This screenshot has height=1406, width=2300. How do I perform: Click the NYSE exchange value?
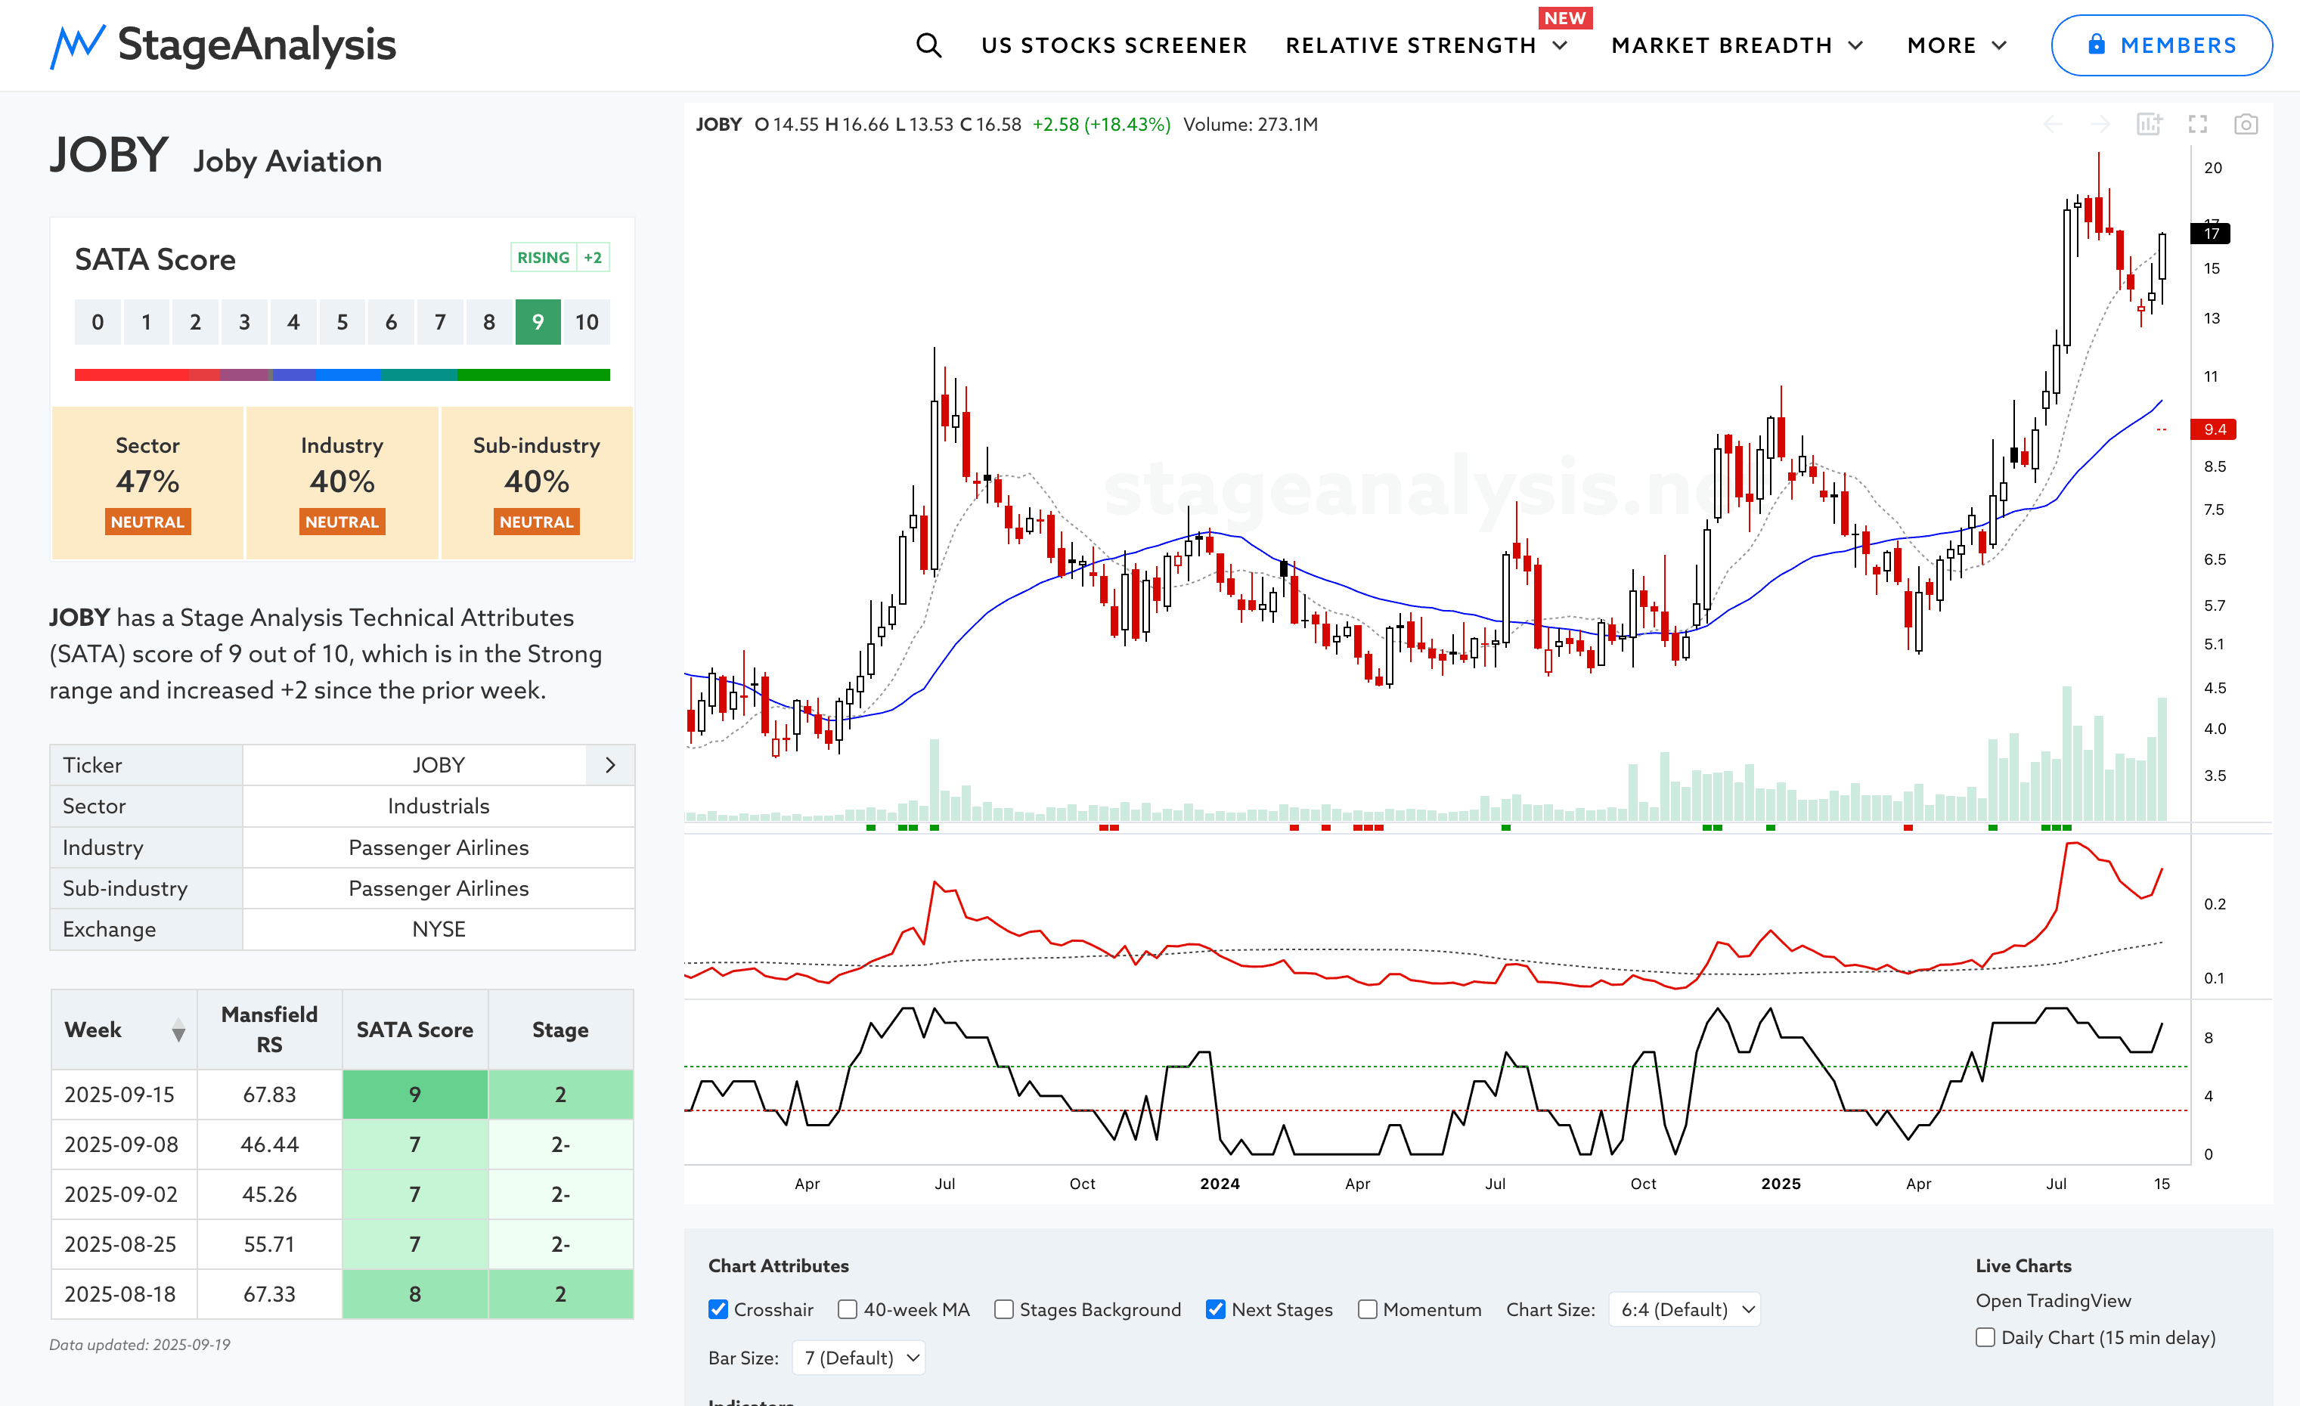[439, 929]
